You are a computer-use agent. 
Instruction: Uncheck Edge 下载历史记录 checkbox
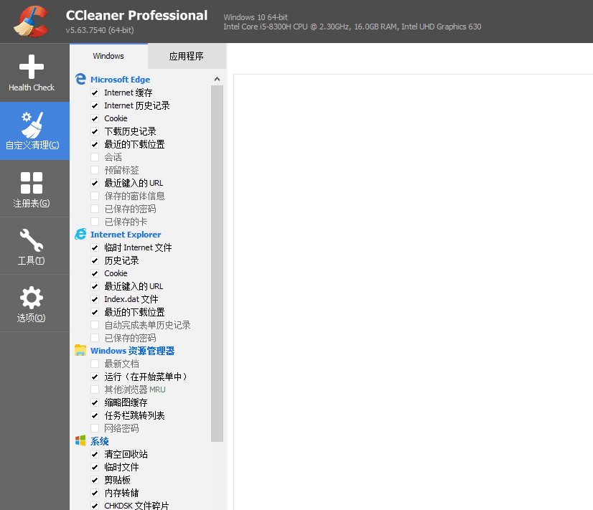(x=95, y=131)
